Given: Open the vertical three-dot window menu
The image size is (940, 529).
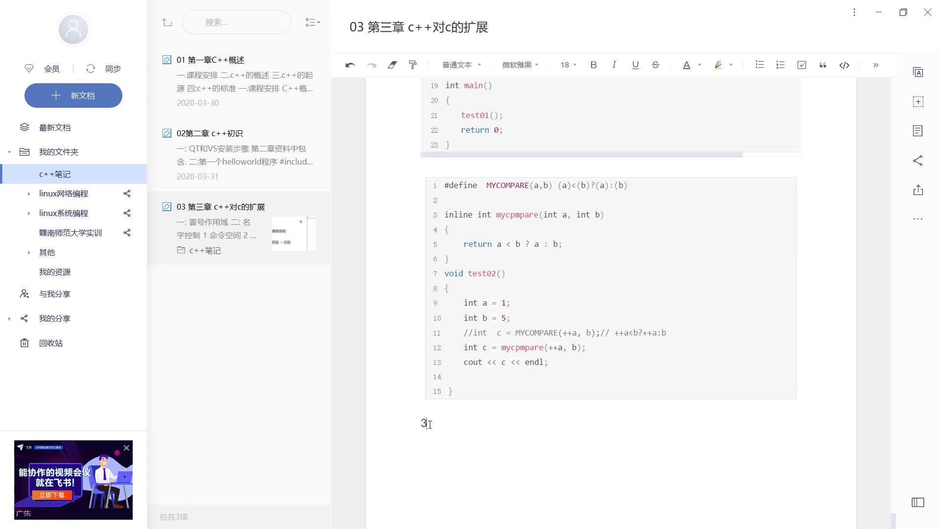Looking at the screenshot, I should (x=854, y=12).
